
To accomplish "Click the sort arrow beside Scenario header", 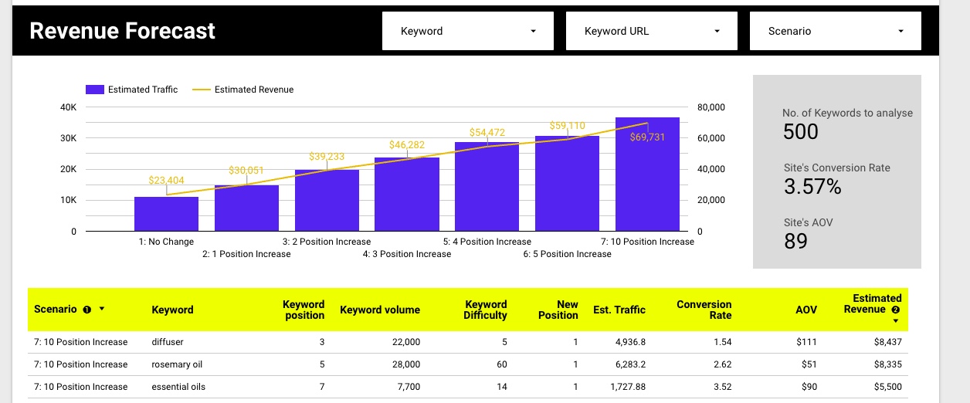I will point(102,309).
